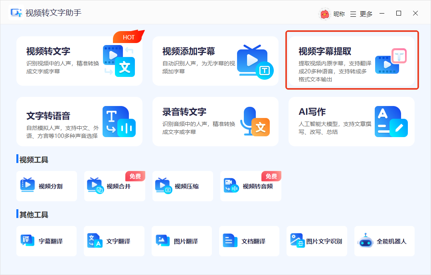The height and width of the screenshot is (275, 431).
Task: Click the 视频转音频 tool icon
Action: (x=231, y=186)
